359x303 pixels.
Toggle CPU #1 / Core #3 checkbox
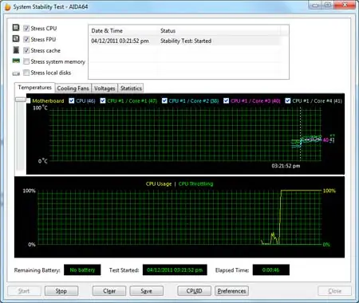pyautogui.click(x=226, y=100)
